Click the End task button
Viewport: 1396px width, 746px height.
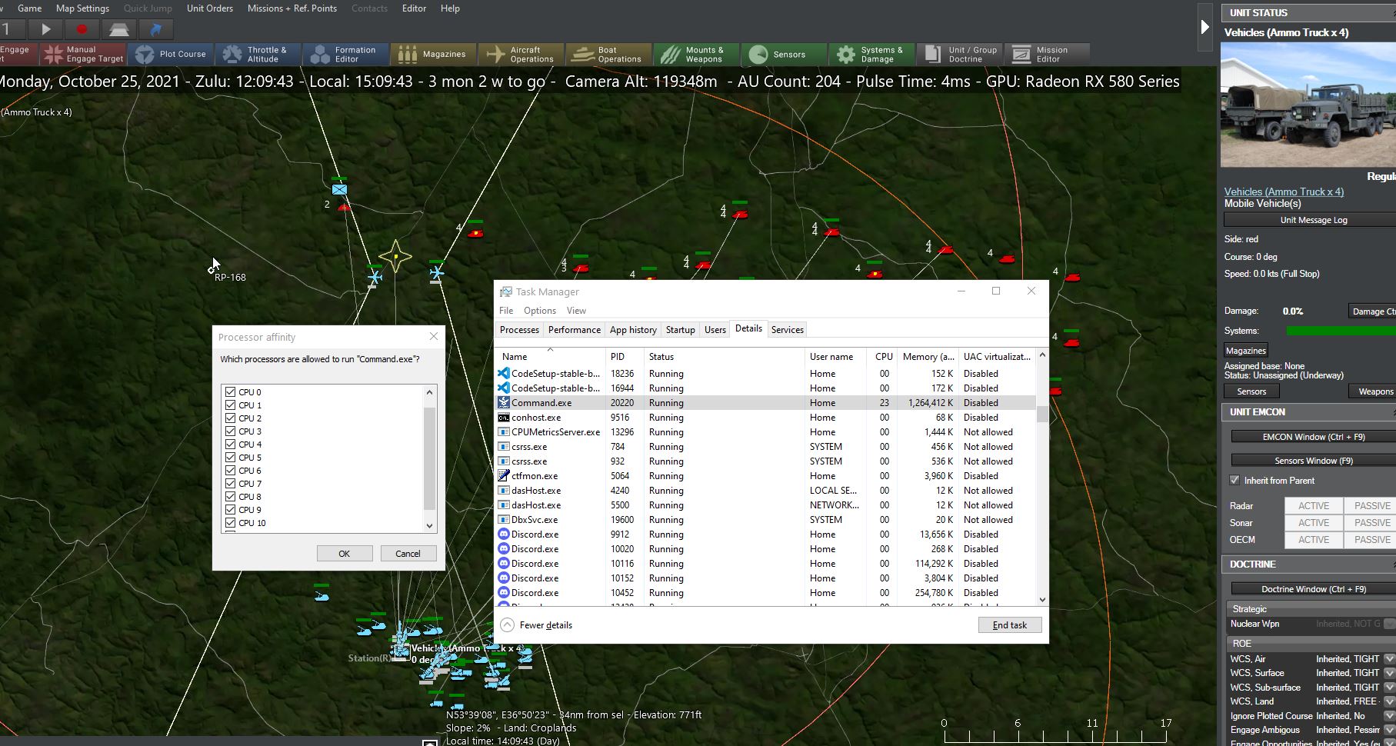click(x=1009, y=625)
